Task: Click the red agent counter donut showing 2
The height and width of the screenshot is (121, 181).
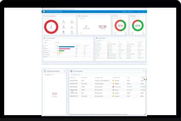Action: [51, 27]
